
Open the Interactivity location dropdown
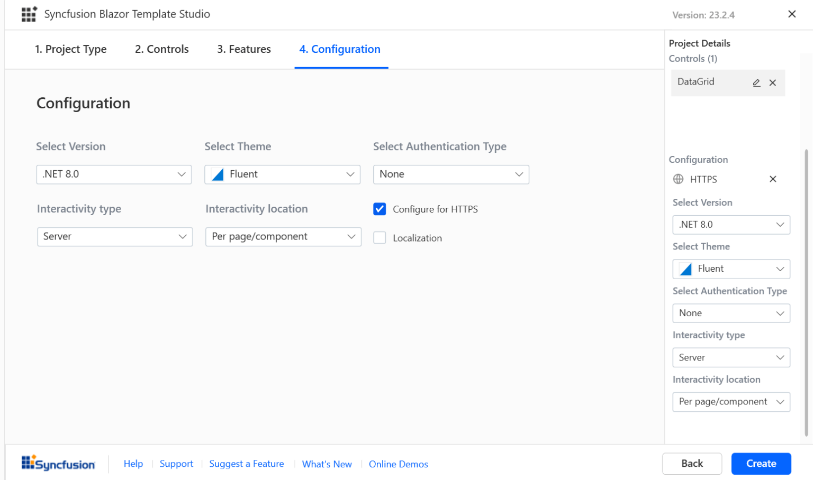283,236
